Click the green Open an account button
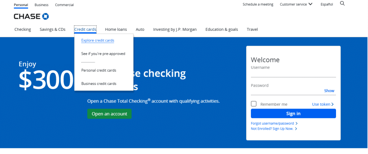Image resolution: width=368 pixels, height=154 pixels. (x=109, y=114)
